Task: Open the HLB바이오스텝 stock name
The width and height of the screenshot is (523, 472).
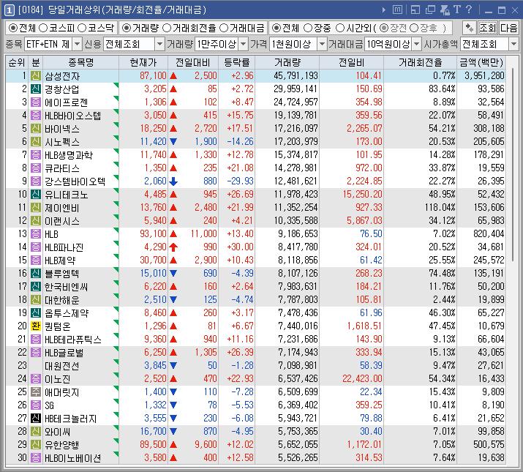Action: pos(72,116)
